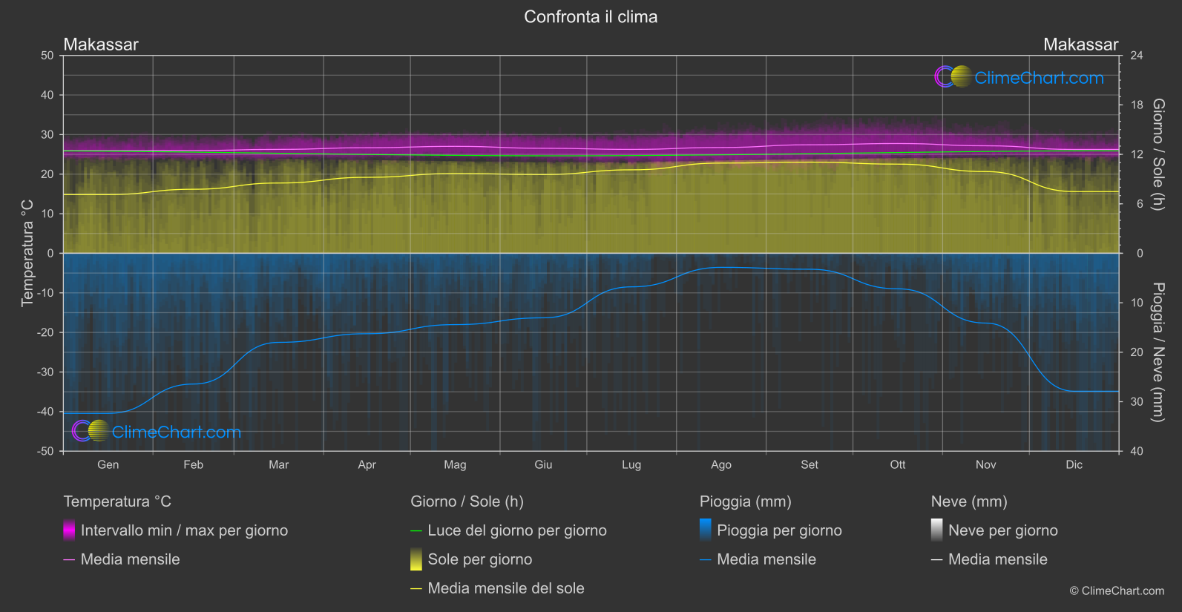The width and height of the screenshot is (1182, 612).
Task: Click the vertical 'Temperatura °C' axis title
Action: coord(27,253)
